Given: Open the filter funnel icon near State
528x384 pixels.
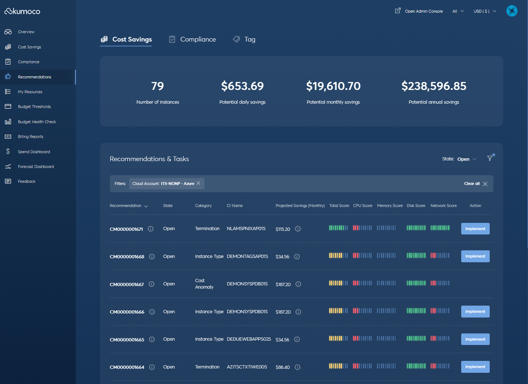Looking at the screenshot, I should pyautogui.click(x=490, y=158).
